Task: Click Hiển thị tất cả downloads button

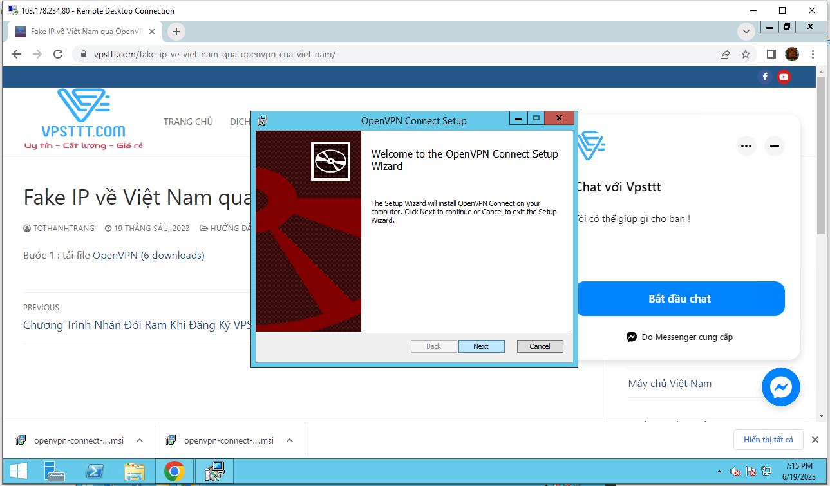Action: tap(768, 440)
